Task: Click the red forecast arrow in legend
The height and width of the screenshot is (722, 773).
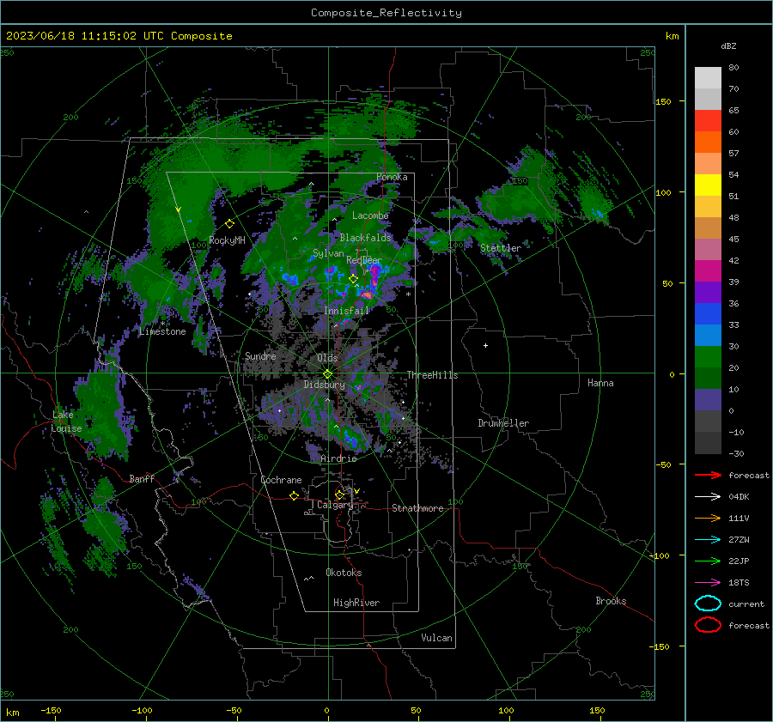Action: 708,475
